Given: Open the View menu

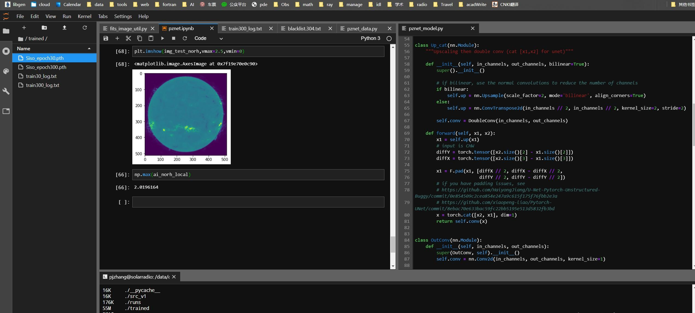Looking at the screenshot, I should tap(51, 16).
